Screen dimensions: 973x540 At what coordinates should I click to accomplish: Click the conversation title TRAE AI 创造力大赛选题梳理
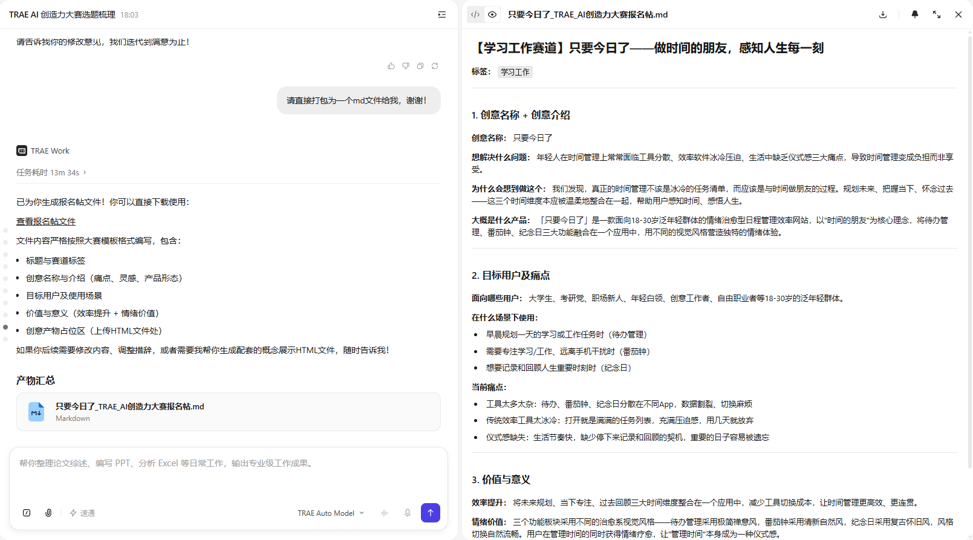62,15
